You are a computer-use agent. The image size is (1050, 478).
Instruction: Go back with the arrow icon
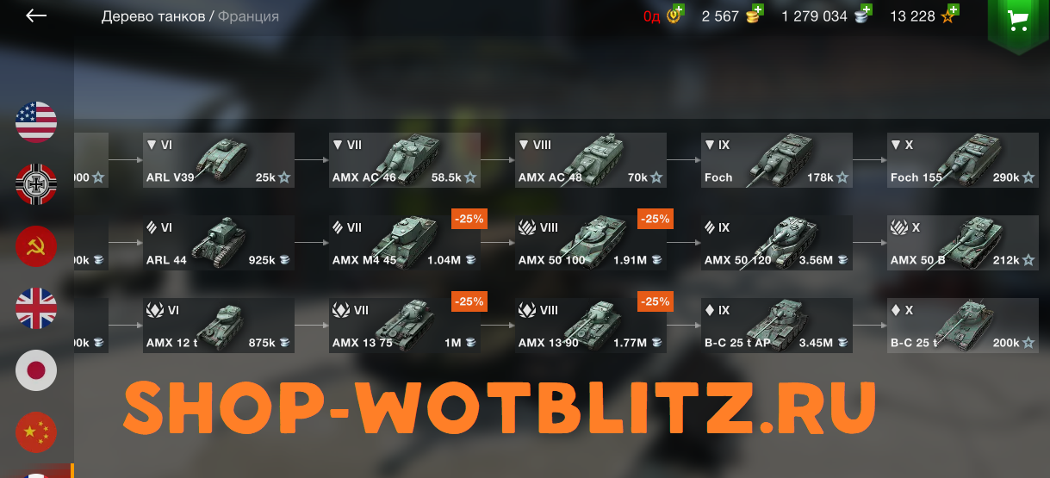coord(36,16)
